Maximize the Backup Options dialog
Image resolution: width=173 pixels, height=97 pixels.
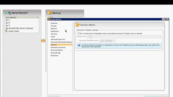(x=165, y=19)
